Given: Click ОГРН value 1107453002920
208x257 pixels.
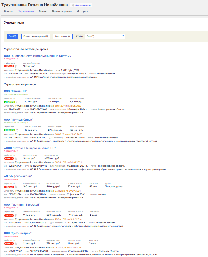Looking at the screenshot, I should (38, 138).
